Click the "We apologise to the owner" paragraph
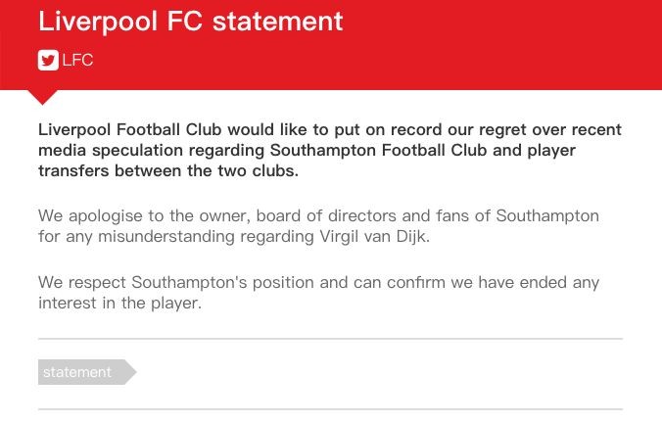 tap(318, 225)
